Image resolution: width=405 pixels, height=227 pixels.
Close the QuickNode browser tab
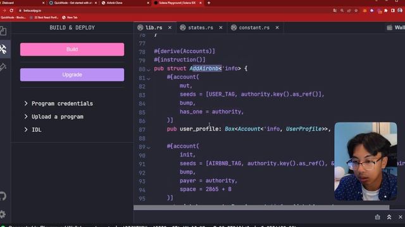tap(96, 3)
